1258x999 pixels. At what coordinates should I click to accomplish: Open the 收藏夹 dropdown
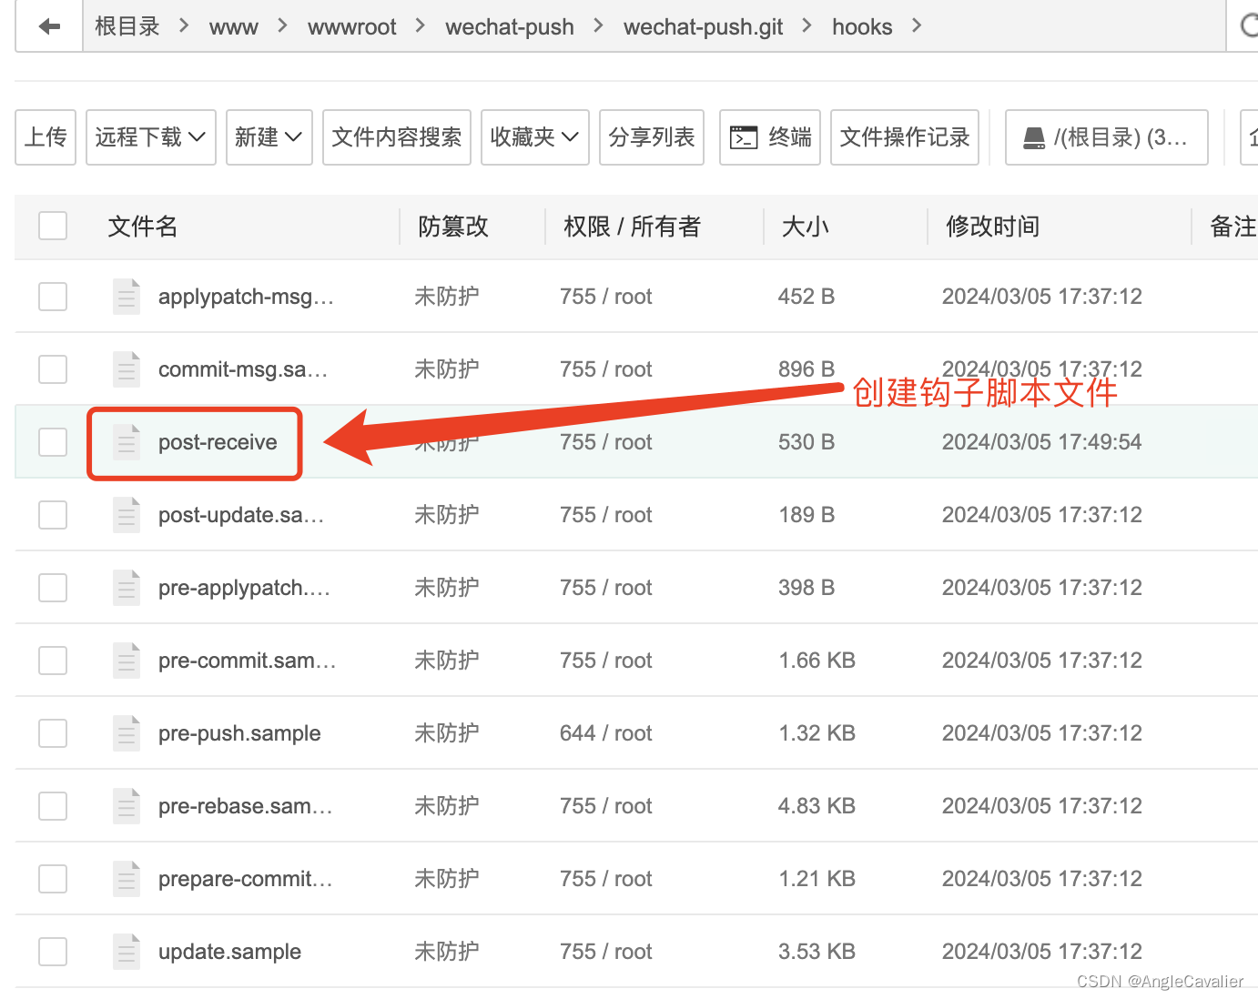coord(535,137)
